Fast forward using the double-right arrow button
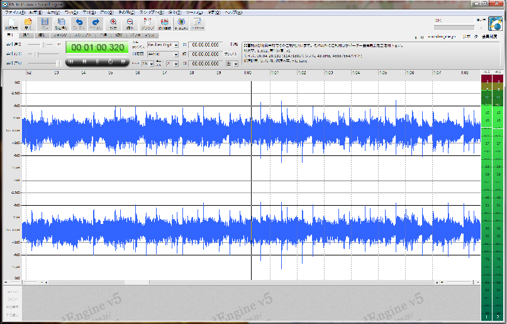The width and height of the screenshot is (507, 324). pos(123,62)
